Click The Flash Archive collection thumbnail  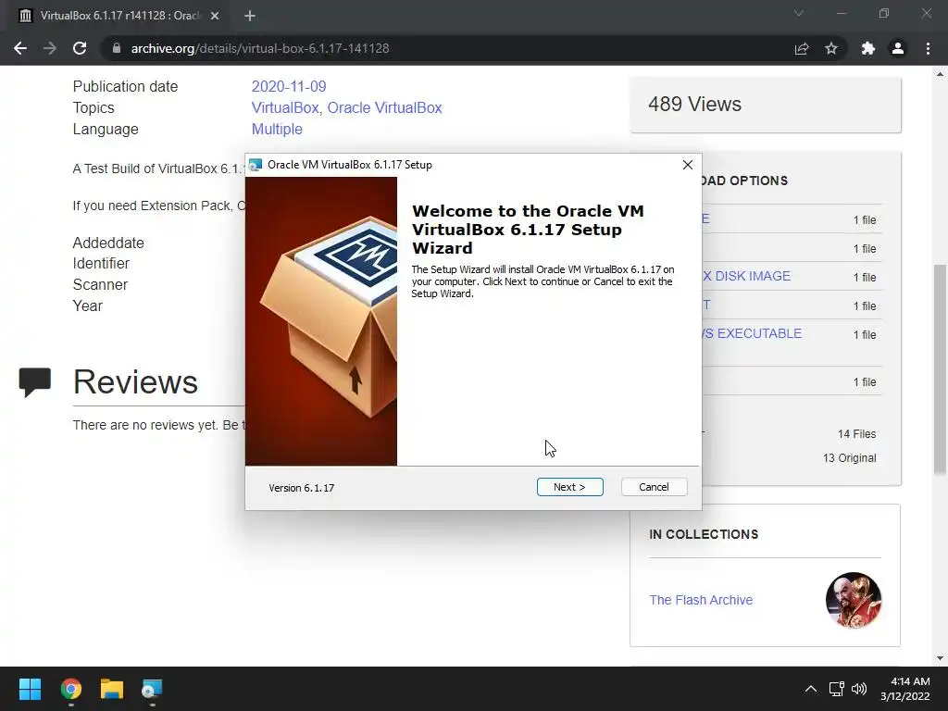click(x=853, y=600)
